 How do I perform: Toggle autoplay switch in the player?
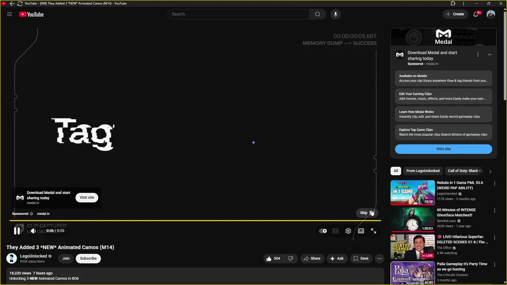[x=323, y=231]
